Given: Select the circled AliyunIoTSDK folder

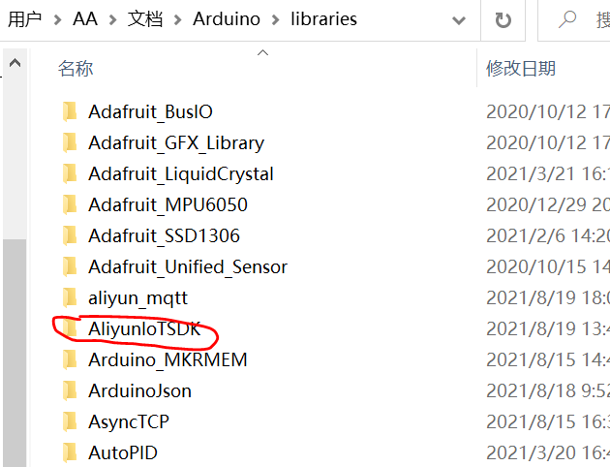Looking at the screenshot, I should pos(144,328).
